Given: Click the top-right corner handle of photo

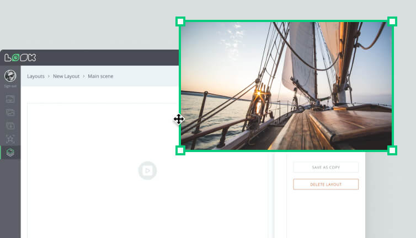Looking at the screenshot, I should point(392,21).
